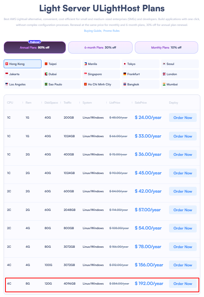Click the 2048GB traffic value
Image resolution: width=204 pixels, height=297 pixels.
(70, 210)
